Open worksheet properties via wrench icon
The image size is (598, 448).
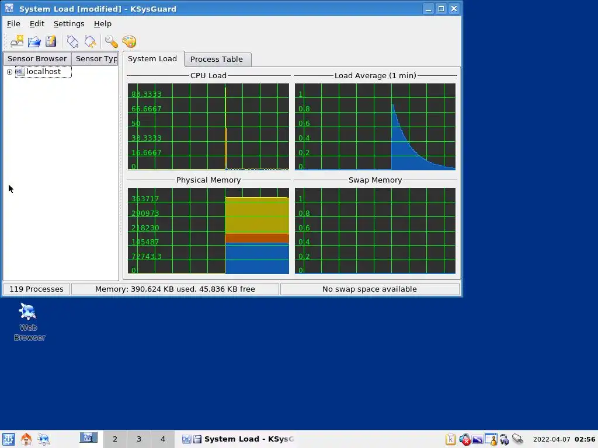click(x=112, y=41)
